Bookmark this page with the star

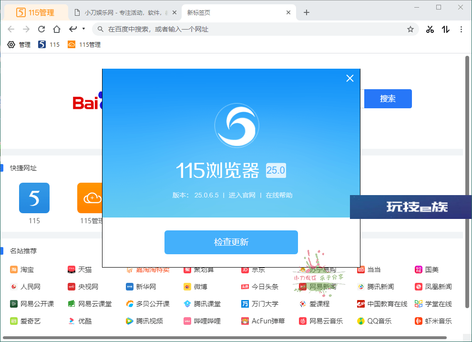[410, 29]
